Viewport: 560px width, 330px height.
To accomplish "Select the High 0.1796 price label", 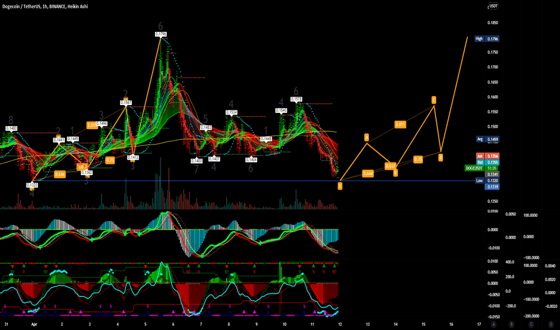I will pyautogui.click(x=487, y=39).
